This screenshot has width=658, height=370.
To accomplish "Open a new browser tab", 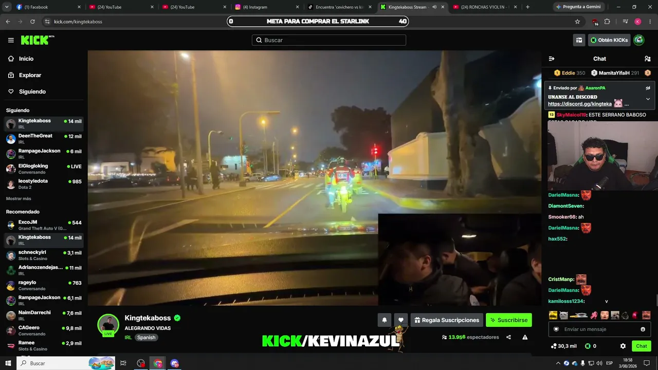I will point(527,7).
